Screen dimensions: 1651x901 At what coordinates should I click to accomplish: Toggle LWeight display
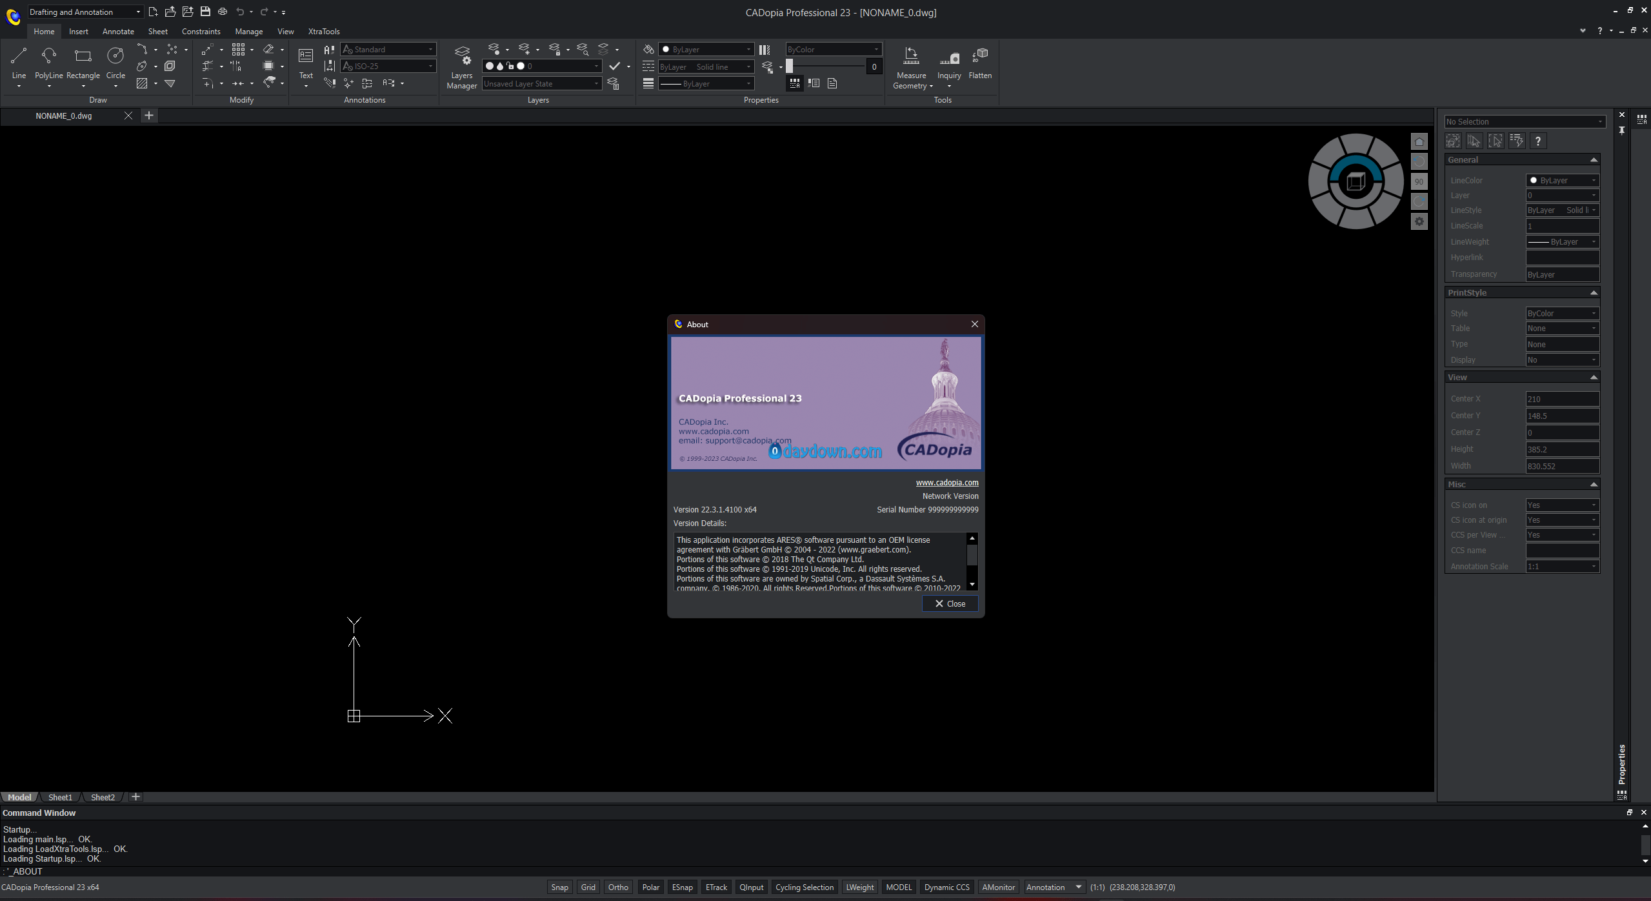tap(859, 887)
